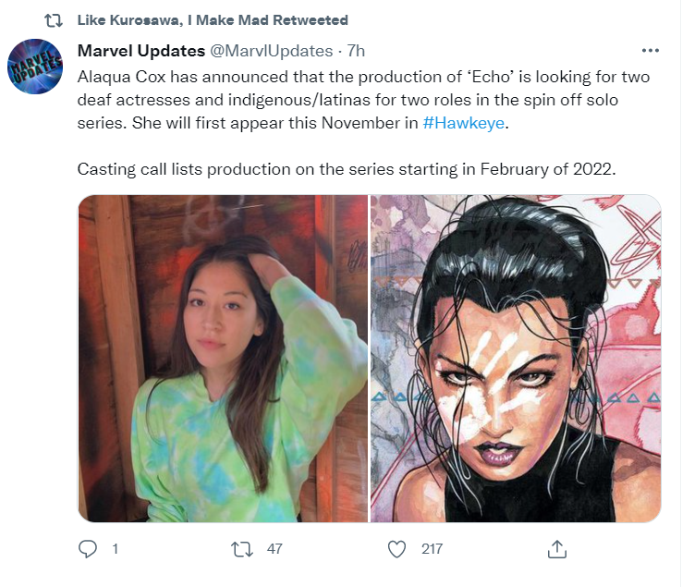Click the small retweeted arrows icon above the tweet

tap(54, 20)
